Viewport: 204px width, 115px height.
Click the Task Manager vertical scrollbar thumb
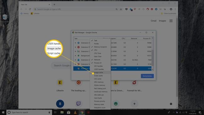[153, 58]
